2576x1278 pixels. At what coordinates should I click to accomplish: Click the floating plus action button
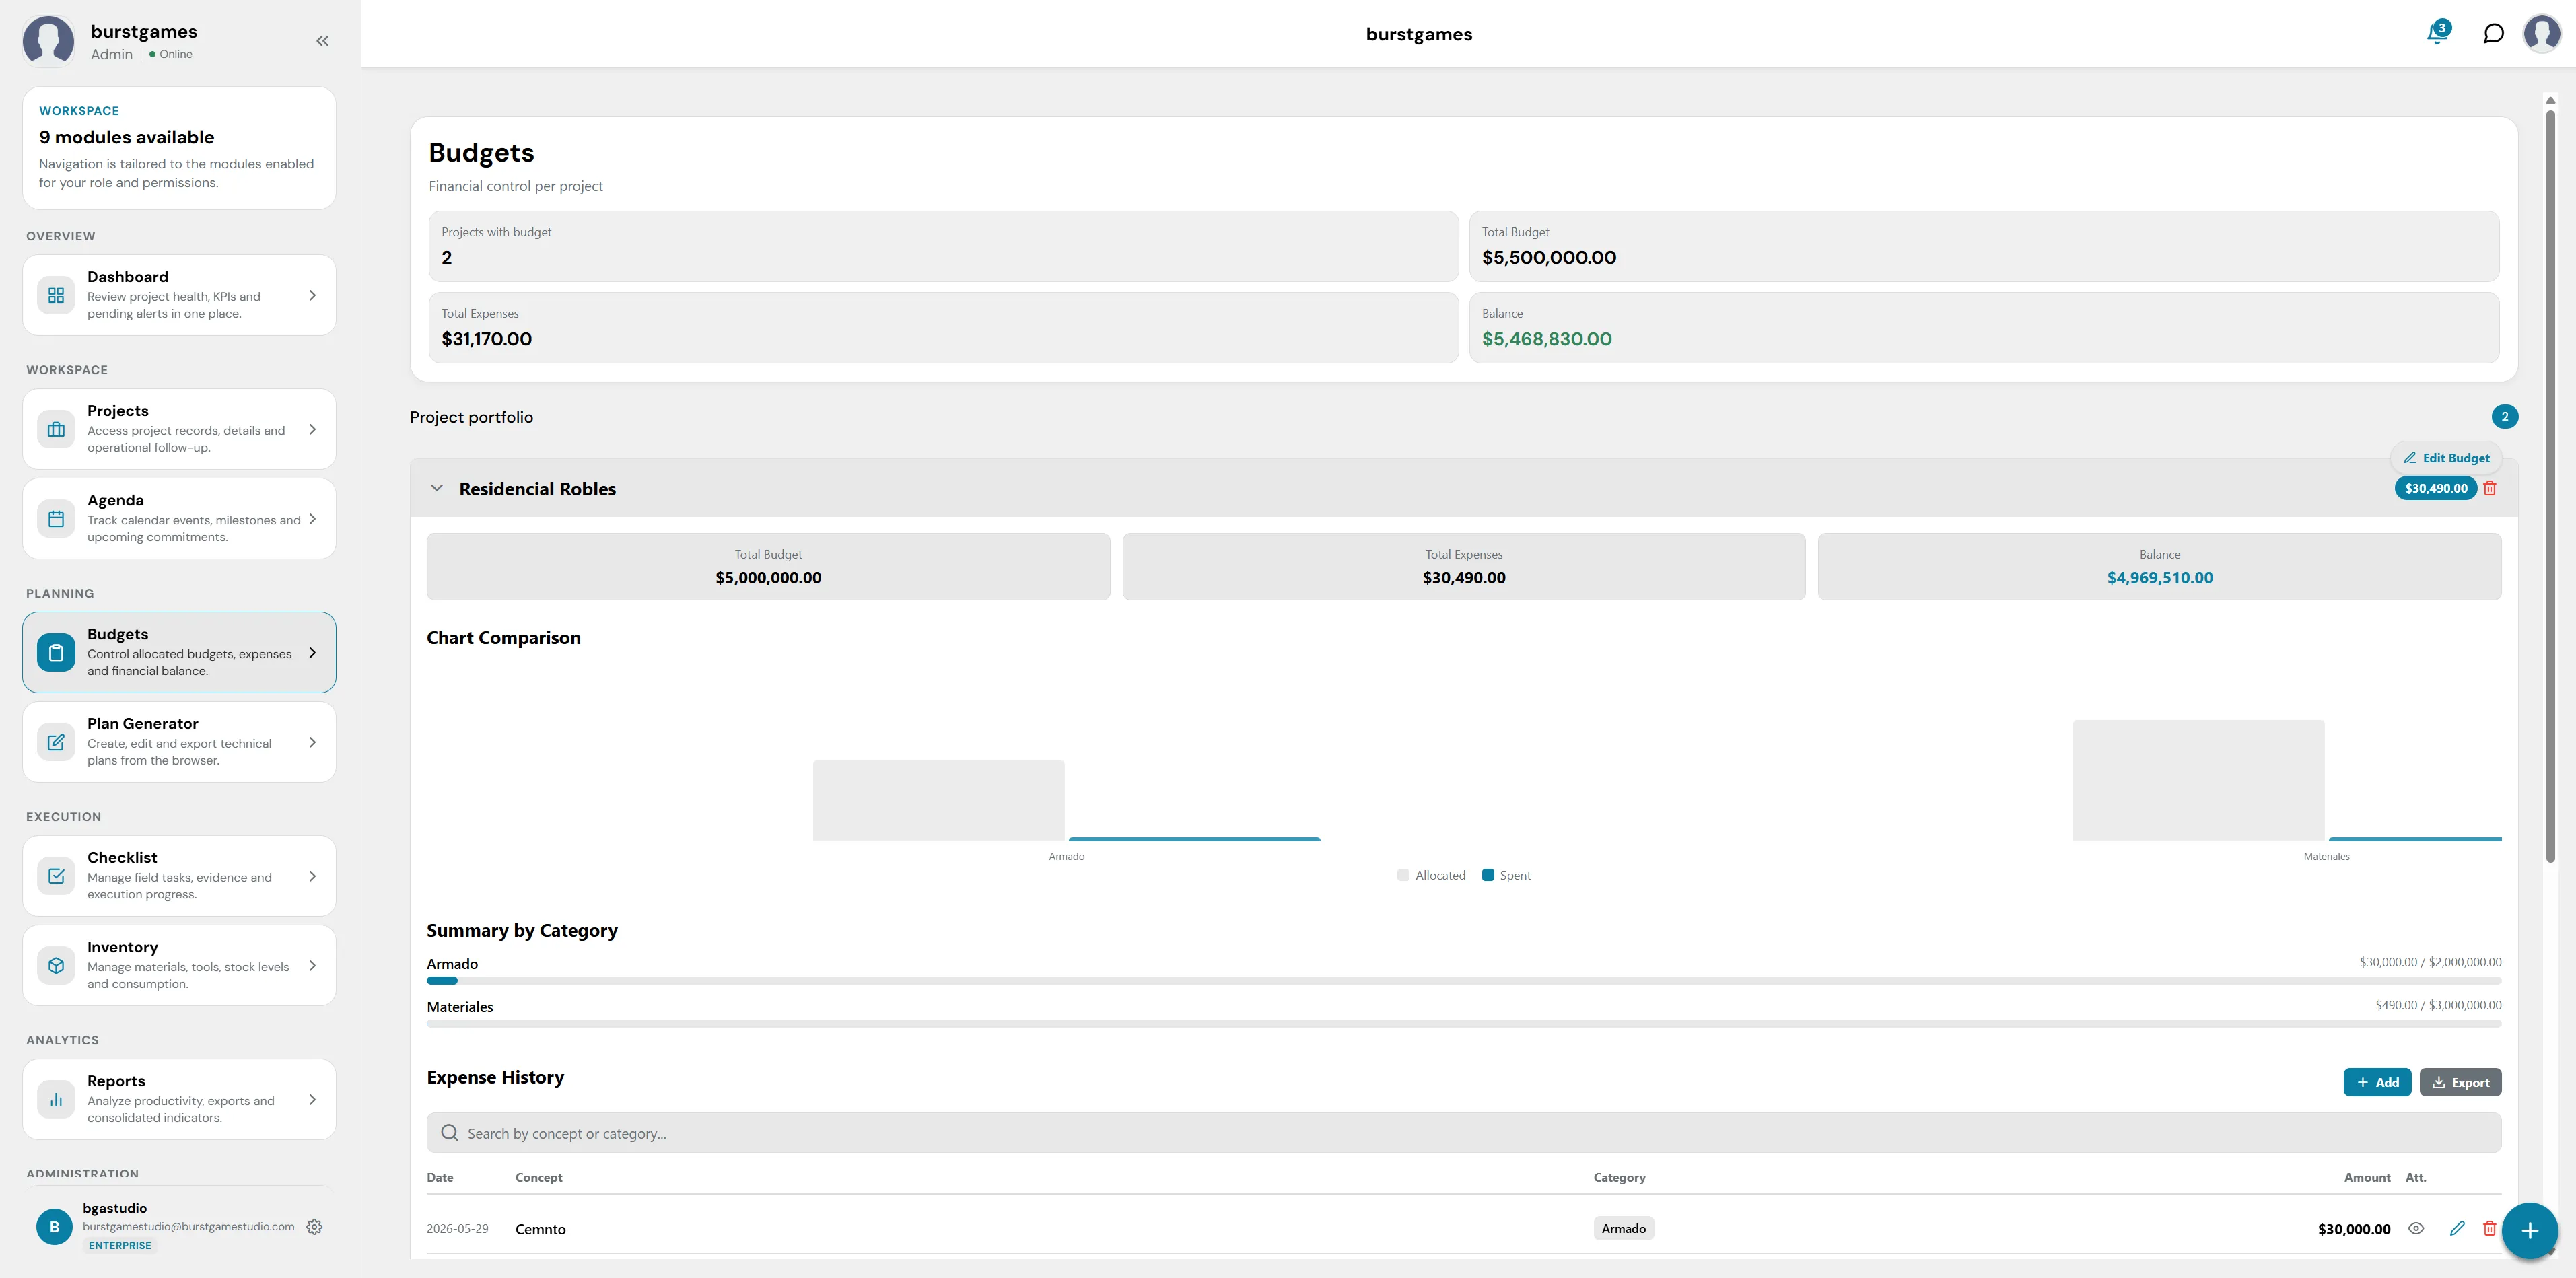tap(2530, 1230)
